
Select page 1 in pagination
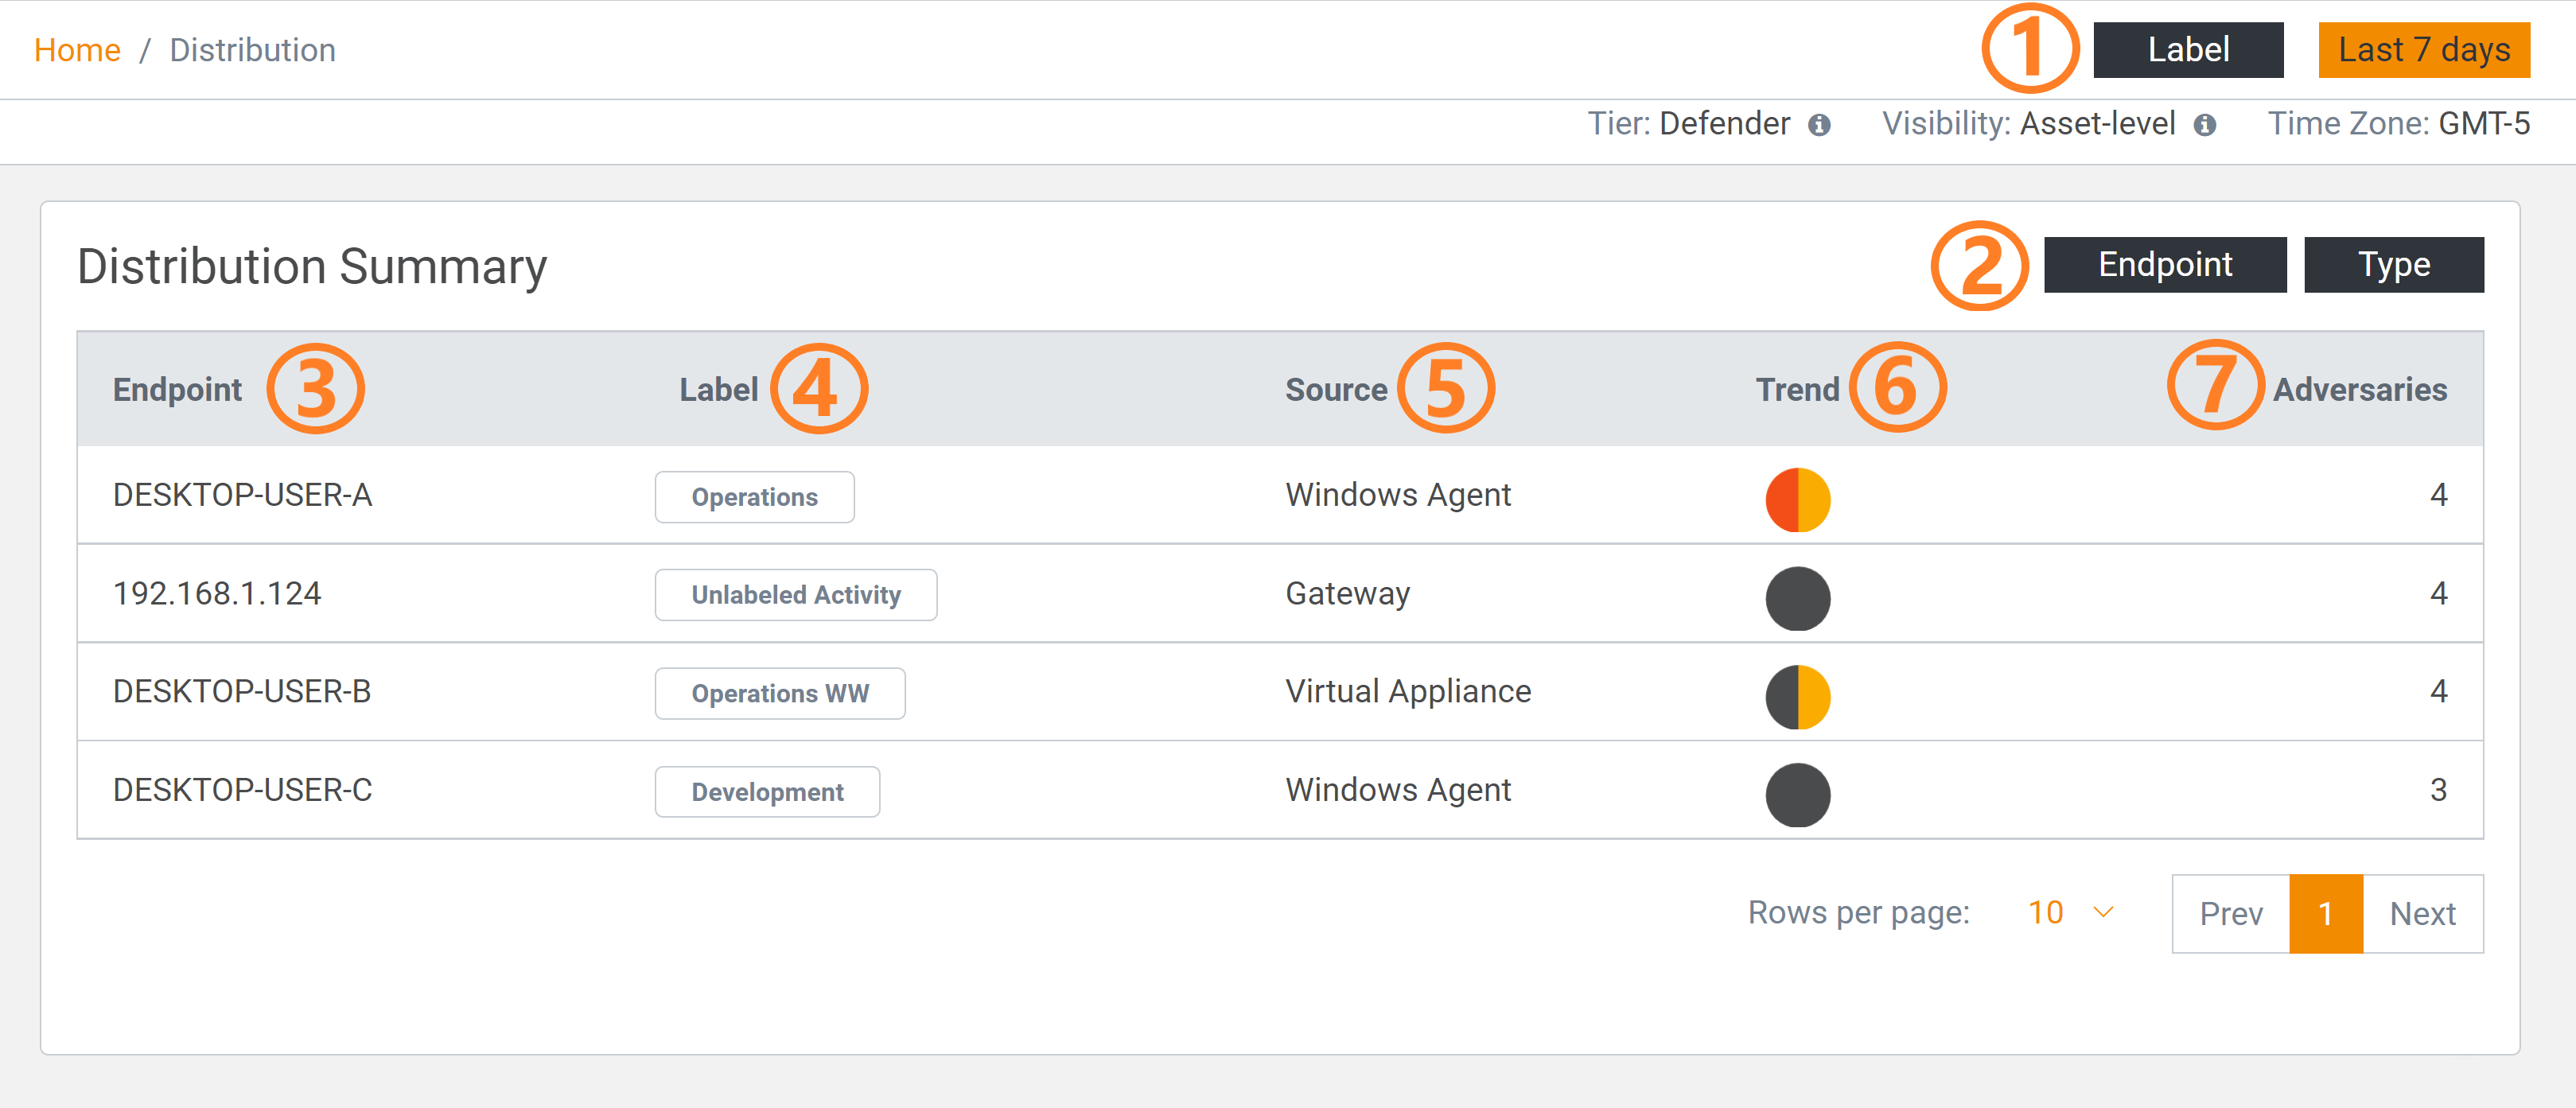[2325, 913]
